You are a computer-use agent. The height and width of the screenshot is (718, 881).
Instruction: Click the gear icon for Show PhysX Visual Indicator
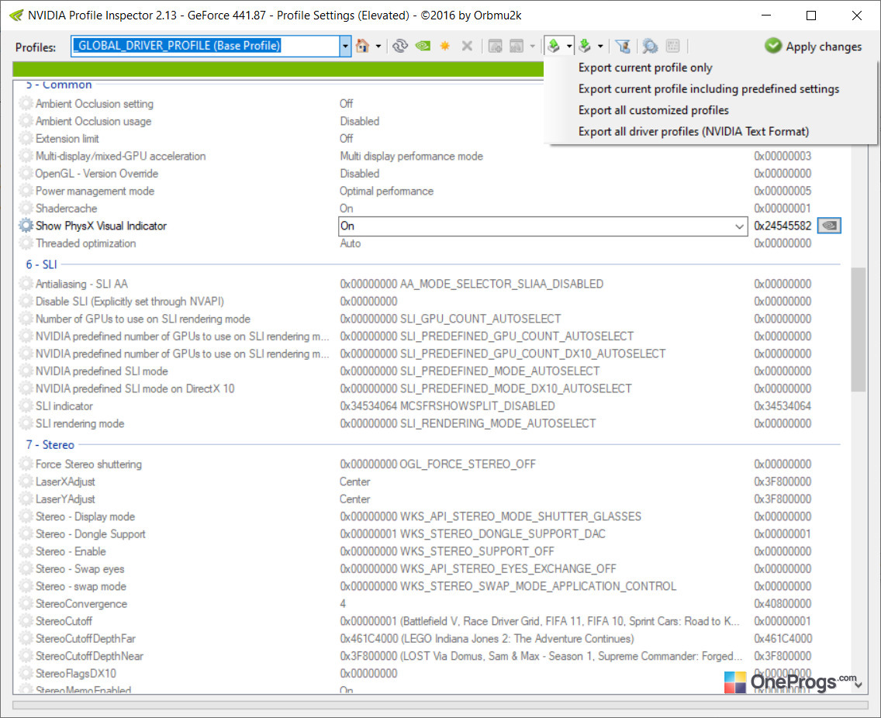pos(26,226)
